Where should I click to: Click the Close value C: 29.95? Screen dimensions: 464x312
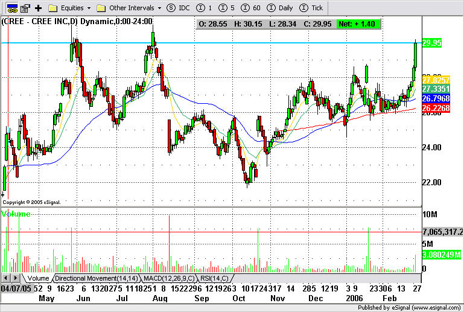(x=317, y=24)
